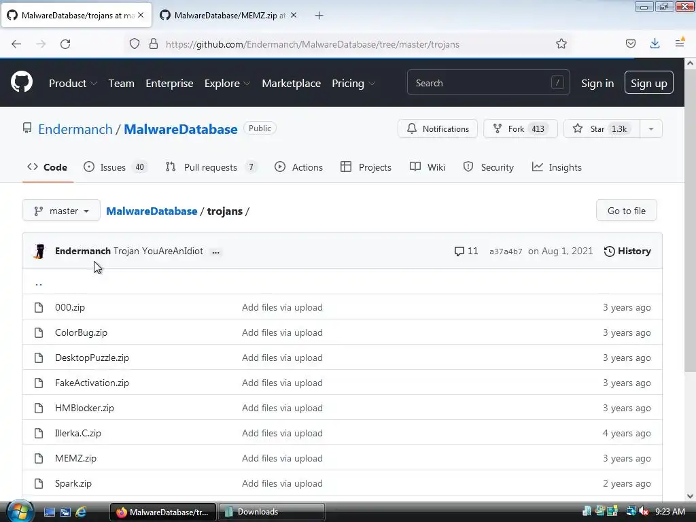Click the tracking protection shield icon
This screenshot has width=696, height=522.
135,43
